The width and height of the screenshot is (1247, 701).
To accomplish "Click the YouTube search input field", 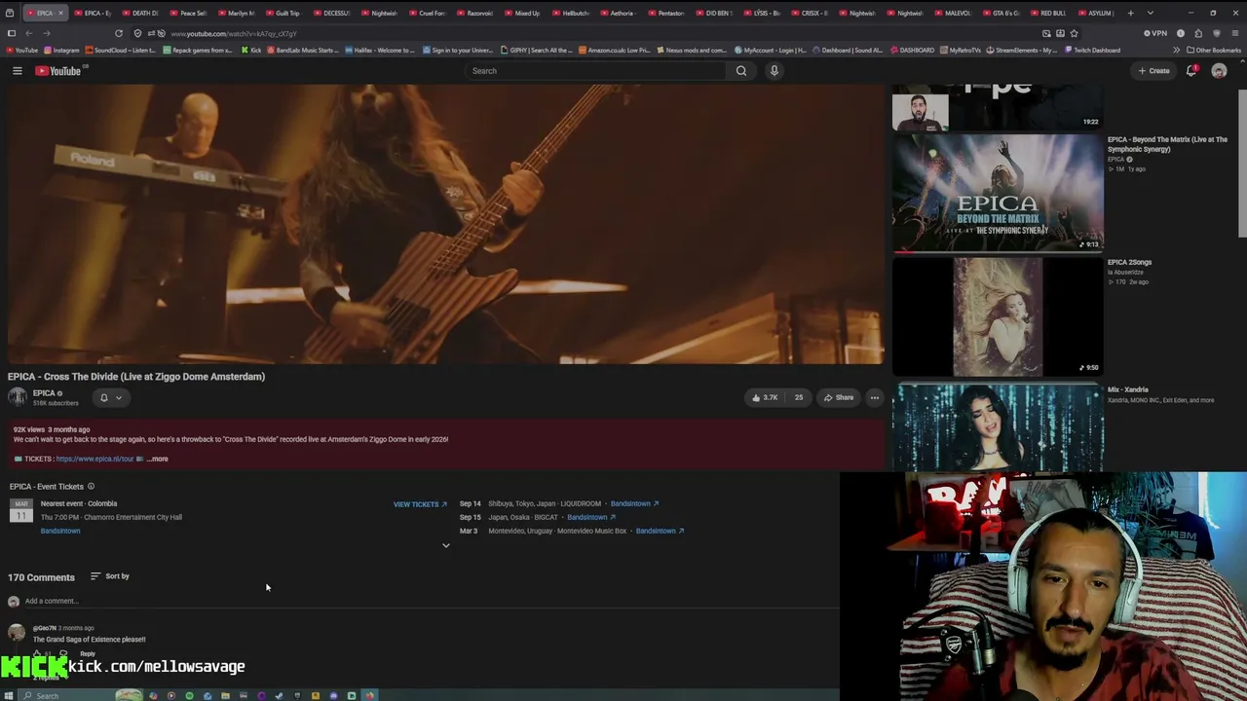I will click(595, 71).
